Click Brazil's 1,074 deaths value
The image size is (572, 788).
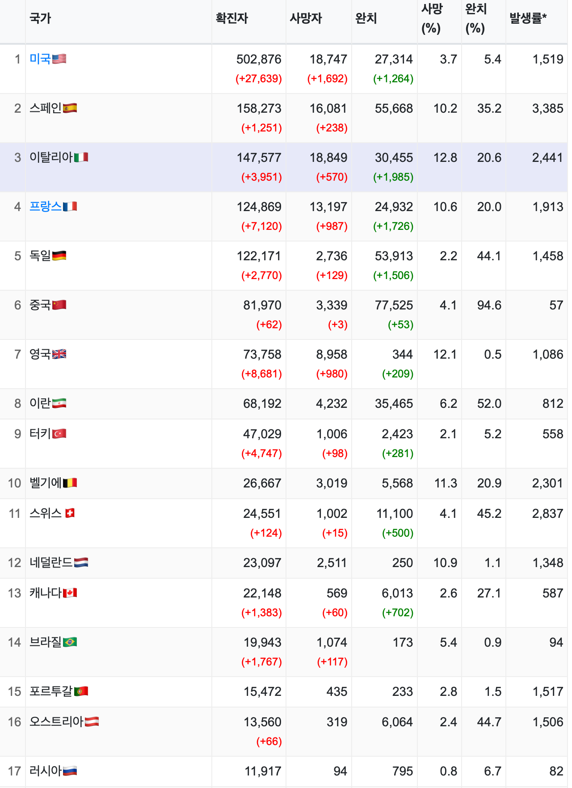332,643
